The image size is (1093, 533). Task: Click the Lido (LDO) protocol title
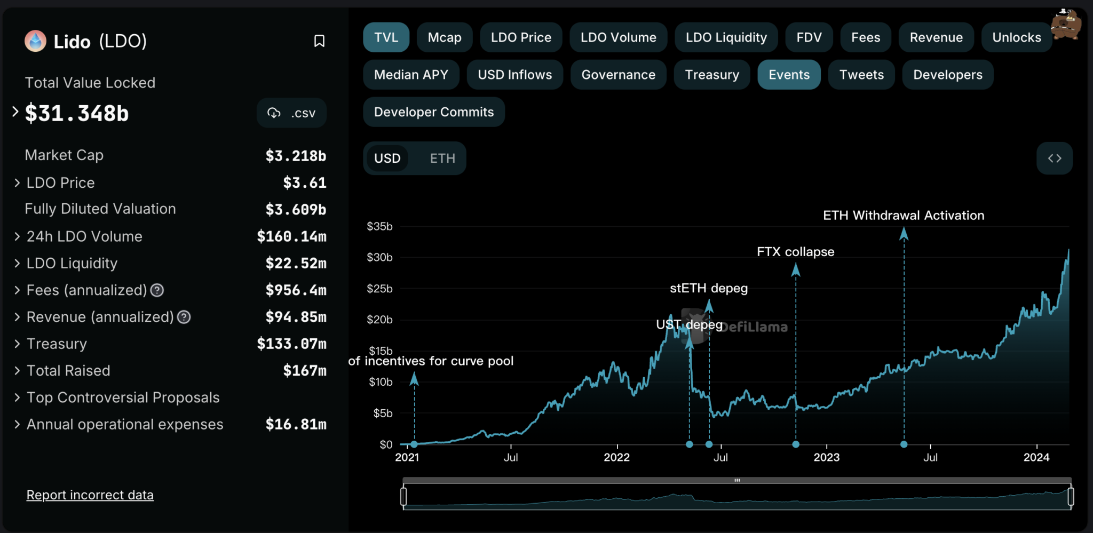(x=100, y=41)
